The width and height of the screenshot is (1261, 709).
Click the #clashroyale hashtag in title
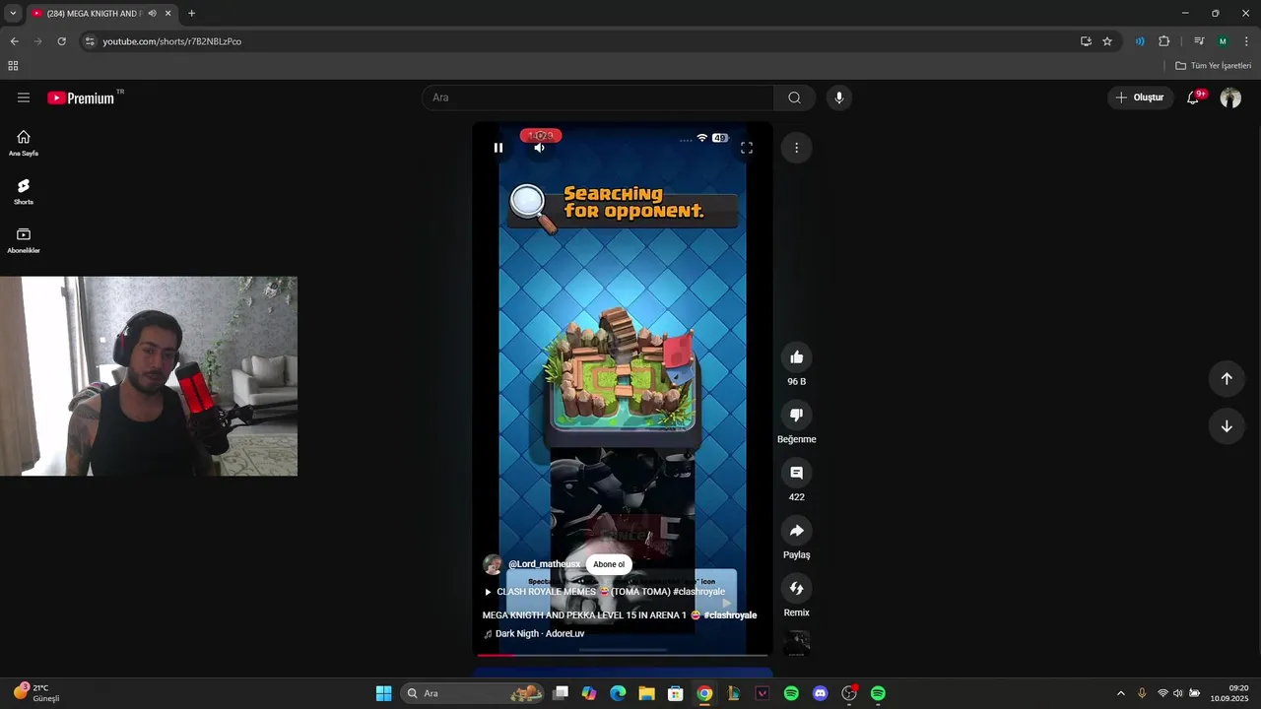tap(730, 615)
